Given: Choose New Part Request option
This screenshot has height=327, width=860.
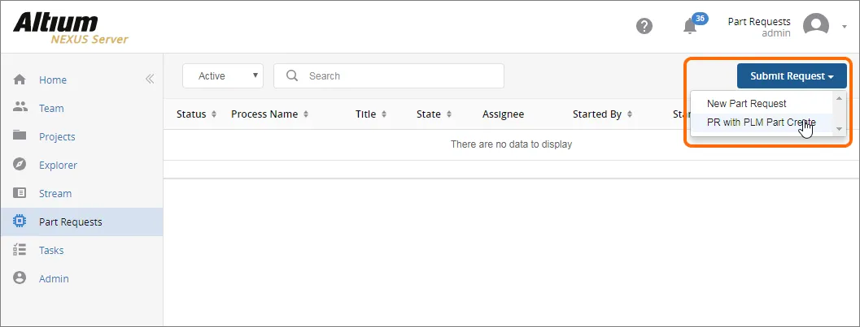Looking at the screenshot, I should coord(746,103).
